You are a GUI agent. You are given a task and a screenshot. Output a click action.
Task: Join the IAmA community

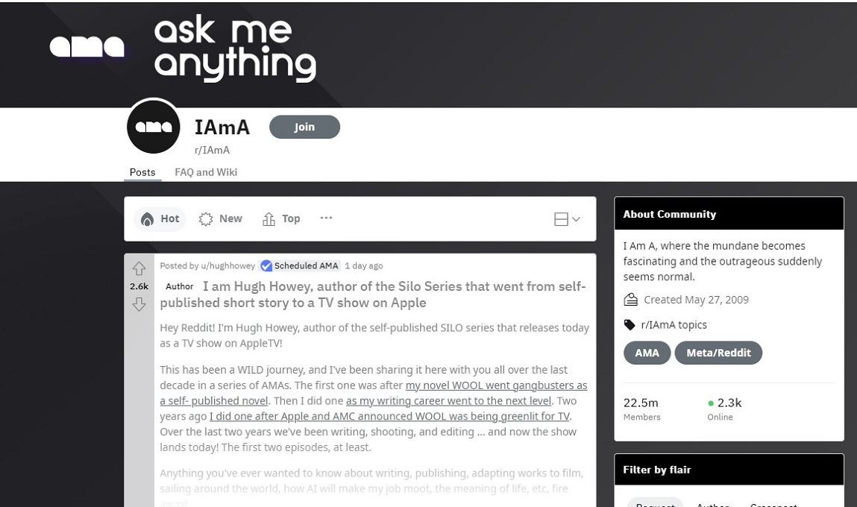tap(304, 127)
